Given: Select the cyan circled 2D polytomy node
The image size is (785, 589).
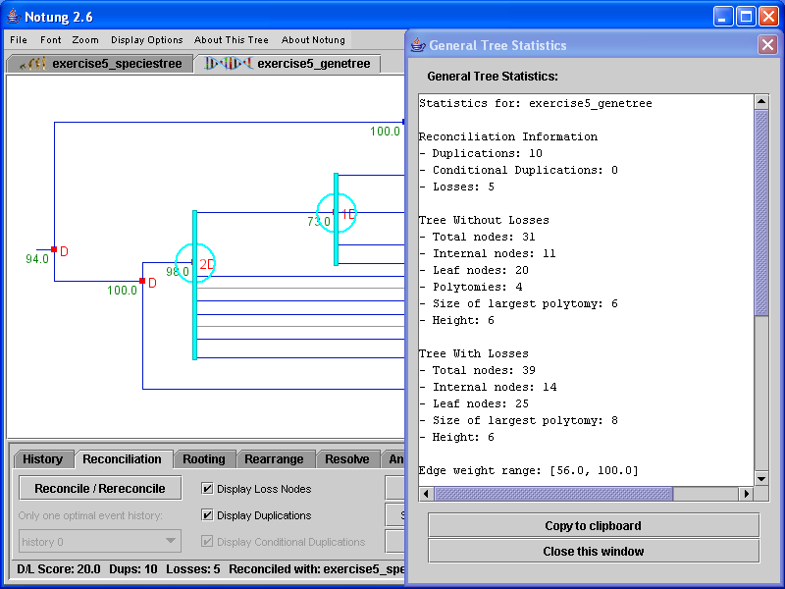Looking at the screenshot, I should (x=195, y=263).
